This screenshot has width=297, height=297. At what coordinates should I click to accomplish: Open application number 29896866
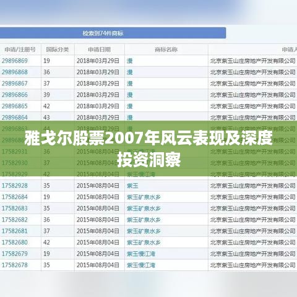15,95
